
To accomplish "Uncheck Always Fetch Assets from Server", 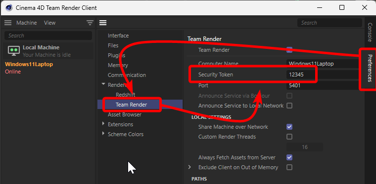I will pyautogui.click(x=289, y=157).
